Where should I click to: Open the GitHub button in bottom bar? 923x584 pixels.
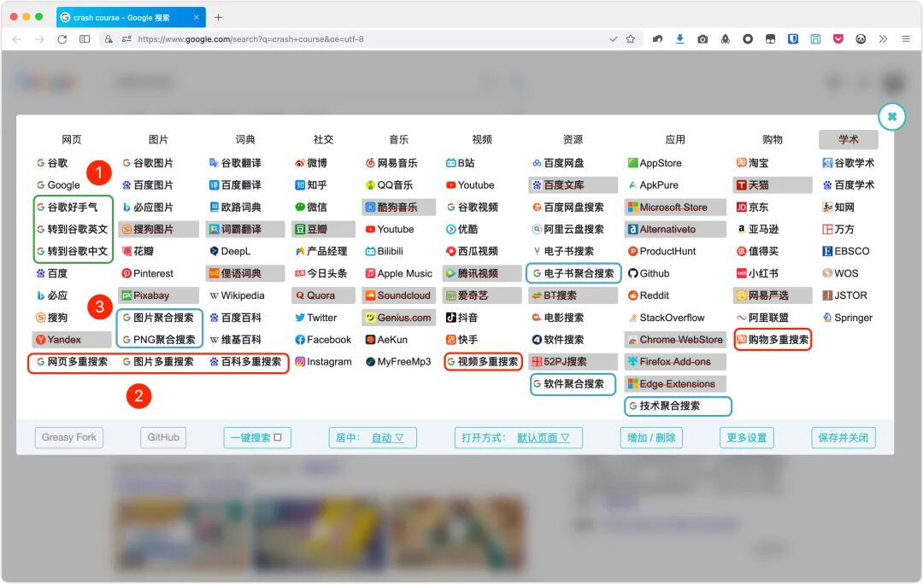pos(163,437)
